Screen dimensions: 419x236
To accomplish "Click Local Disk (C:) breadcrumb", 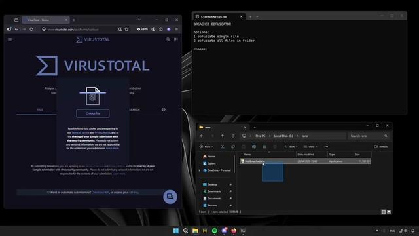I will (x=283, y=136).
